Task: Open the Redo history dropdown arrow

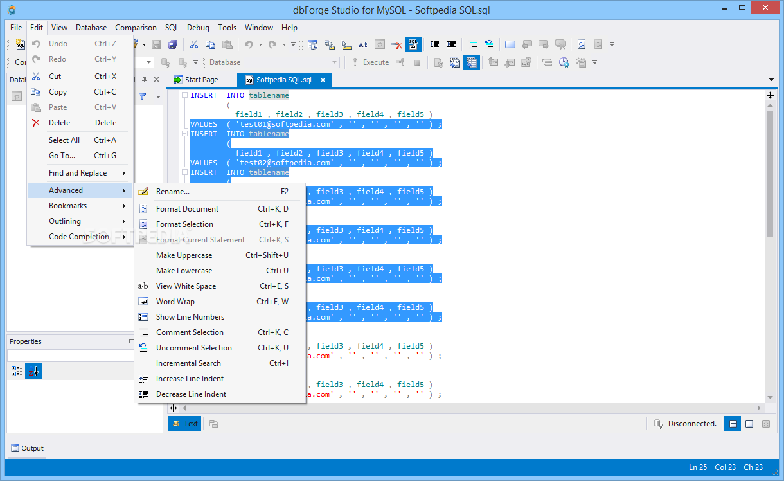Action: pyautogui.click(x=283, y=44)
